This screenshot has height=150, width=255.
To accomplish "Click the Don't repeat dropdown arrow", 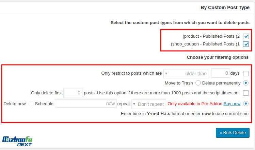I will click(x=134, y=104).
